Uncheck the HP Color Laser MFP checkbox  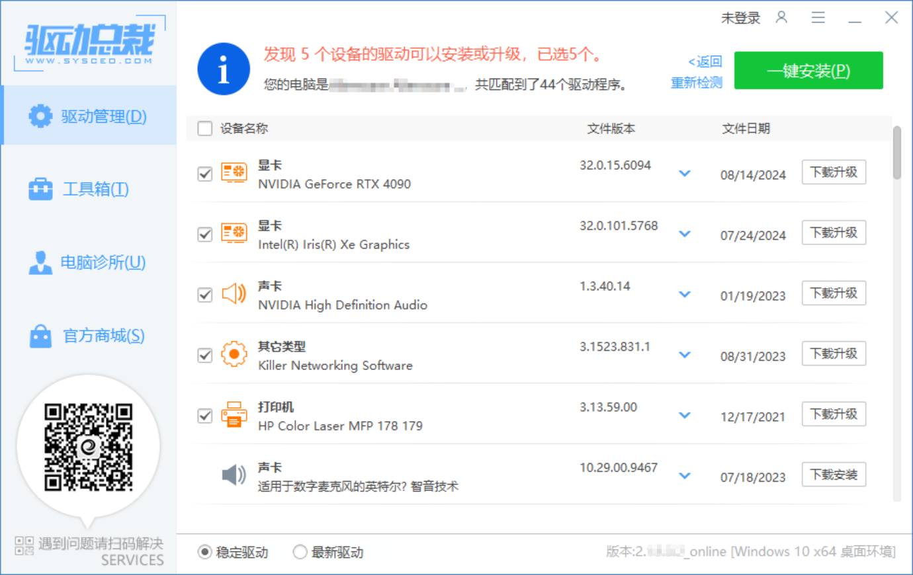(205, 416)
